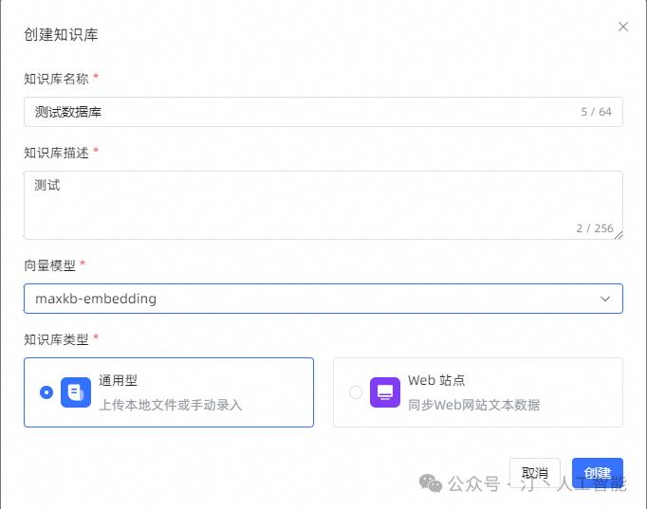Click the 向量模型 field label

click(49, 264)
